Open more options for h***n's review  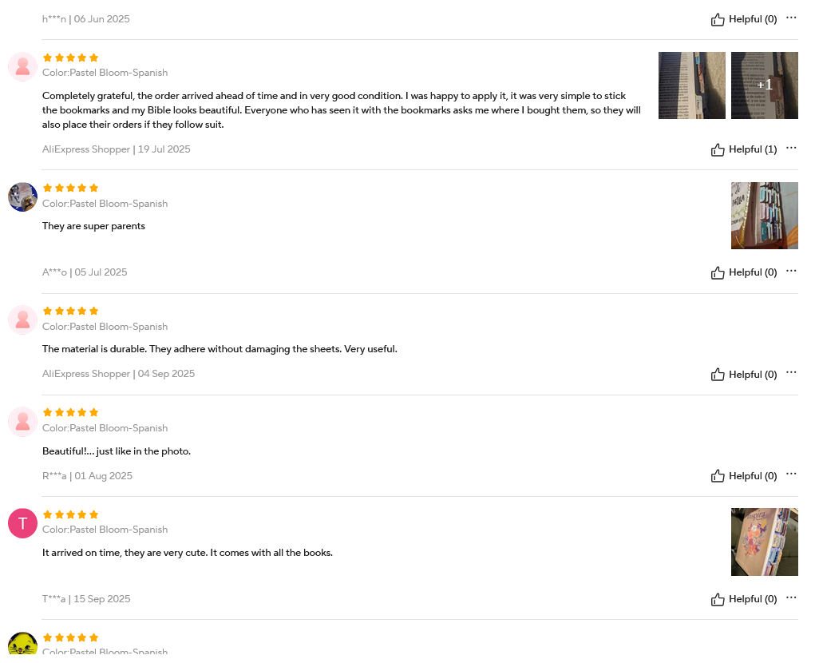point(791,18)
